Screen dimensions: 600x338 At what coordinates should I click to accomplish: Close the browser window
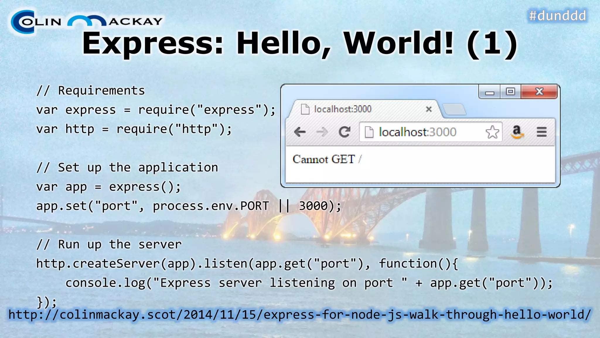[539, 92]
